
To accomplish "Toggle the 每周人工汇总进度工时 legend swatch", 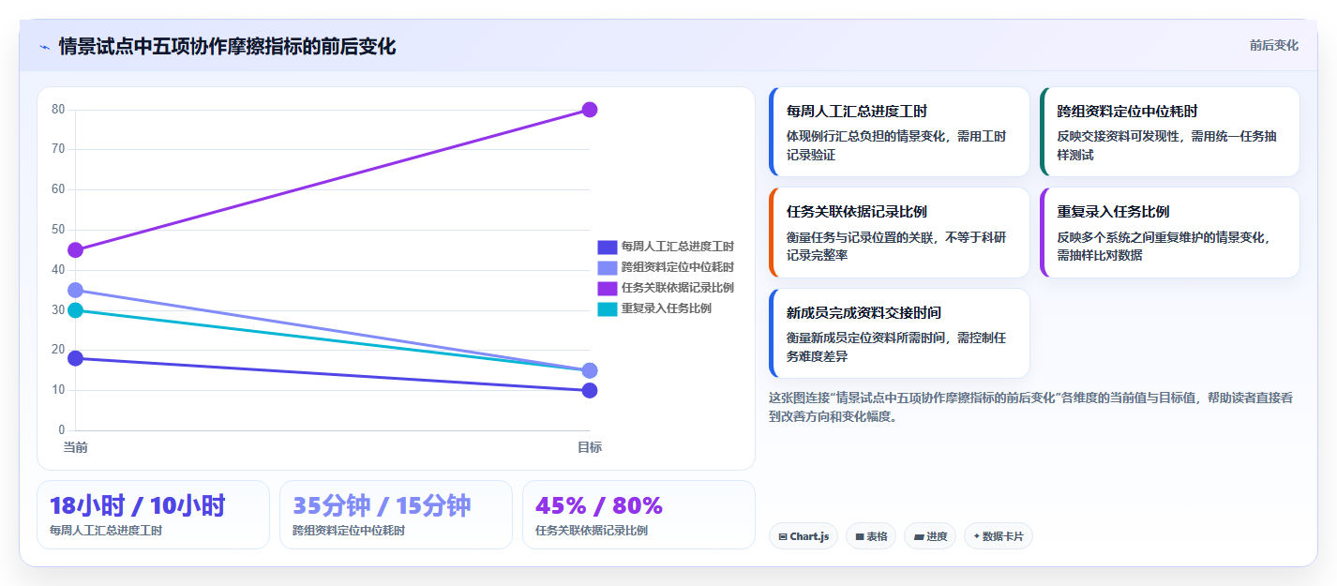I will [x=608, y=247].
